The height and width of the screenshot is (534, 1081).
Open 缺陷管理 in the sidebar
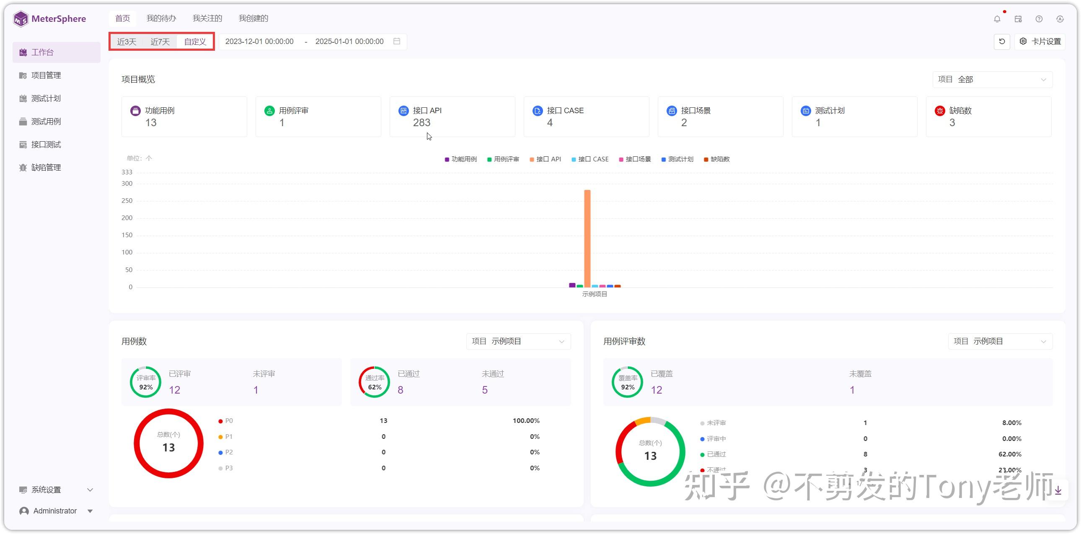[56, 168]
